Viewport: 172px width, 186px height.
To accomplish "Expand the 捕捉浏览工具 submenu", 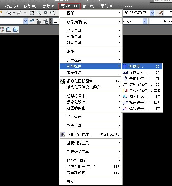I will (x=91, y=143).
